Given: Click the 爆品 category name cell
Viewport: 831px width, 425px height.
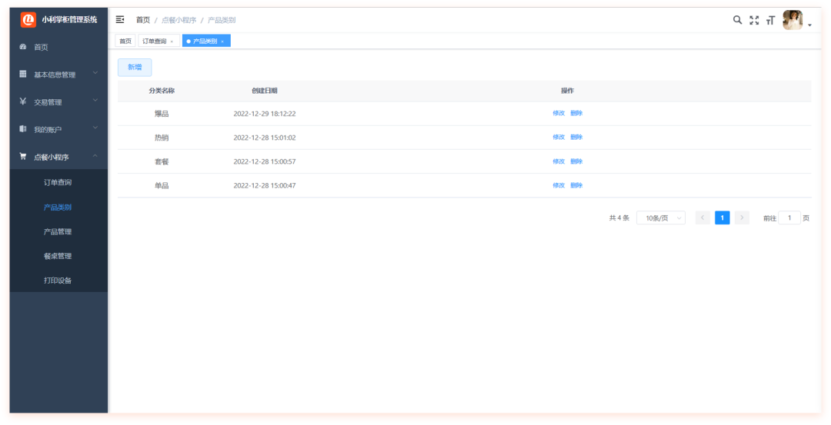Looking at the screenshot, I should click(x=162, y=114).
